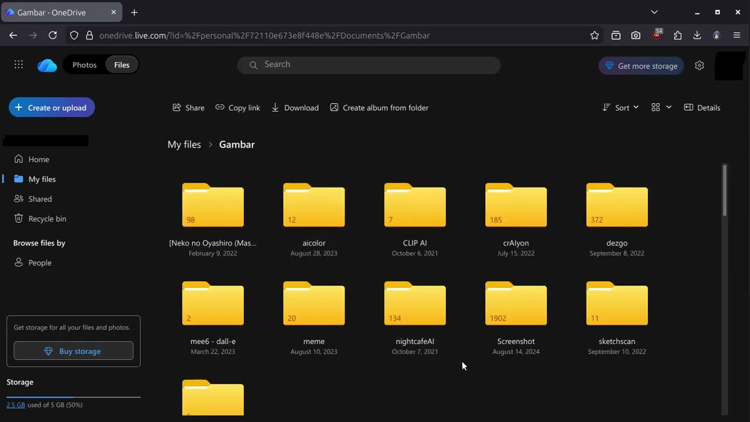Close the Gambar - OneDrive tab
The height and width of the screenshot is (422, 750).
pos(114,12)
